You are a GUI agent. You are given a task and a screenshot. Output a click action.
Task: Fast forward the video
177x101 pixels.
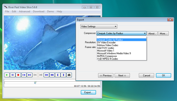pos(52,75)
